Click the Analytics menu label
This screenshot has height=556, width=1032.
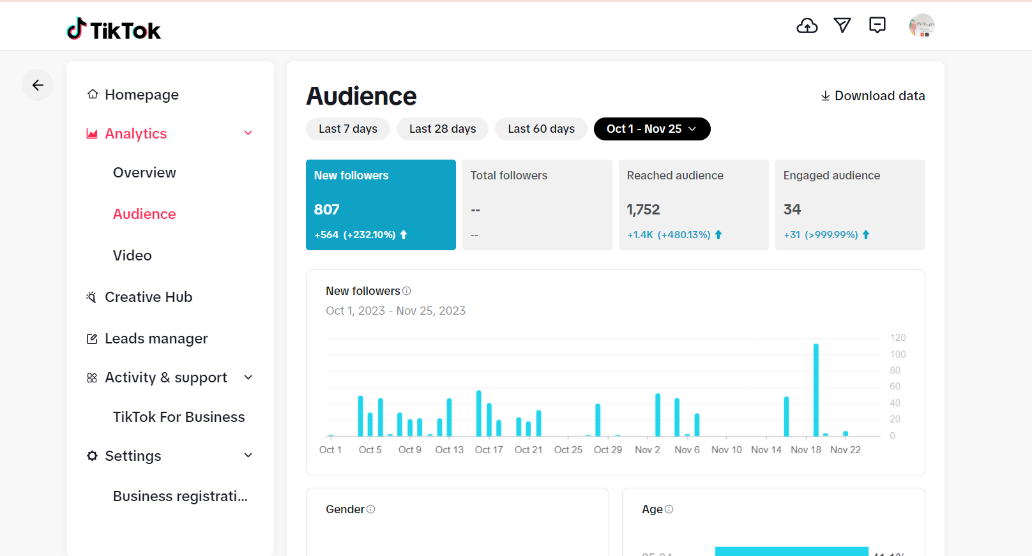[135, 133]
